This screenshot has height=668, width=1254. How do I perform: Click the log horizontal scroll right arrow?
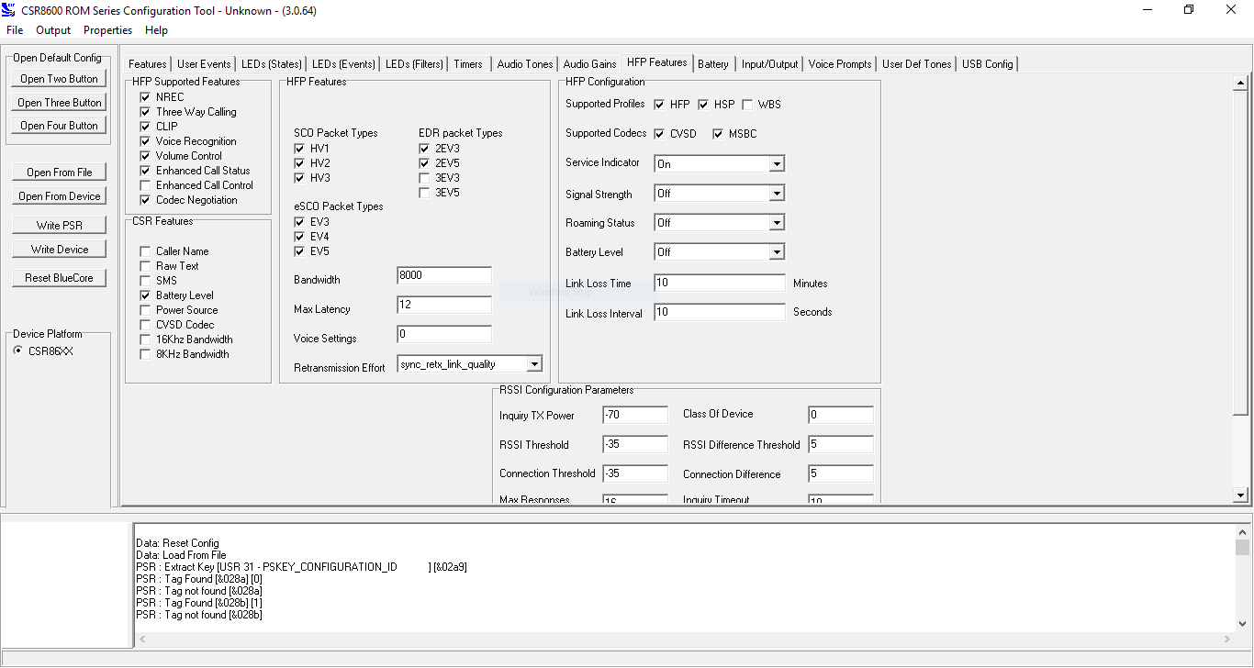[1228, 639]
